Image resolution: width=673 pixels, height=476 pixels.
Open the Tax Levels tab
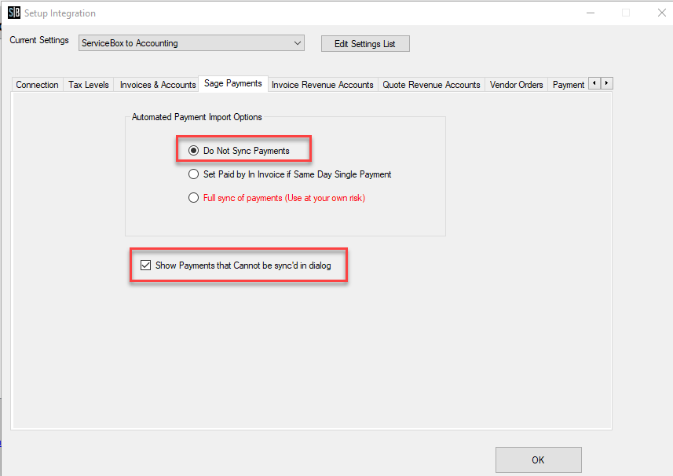pos(89,85)
